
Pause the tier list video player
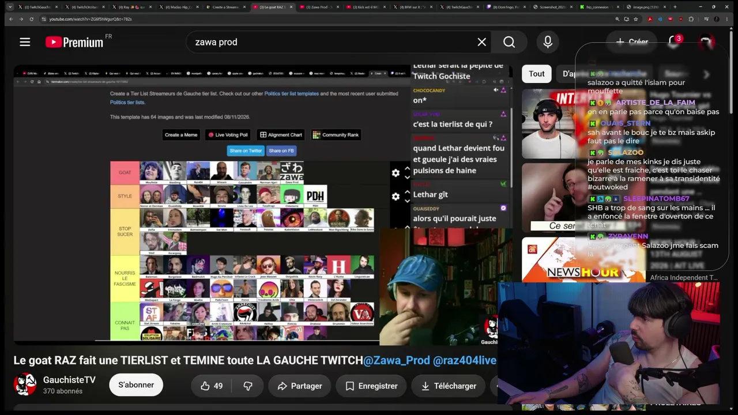click(263, 203)
